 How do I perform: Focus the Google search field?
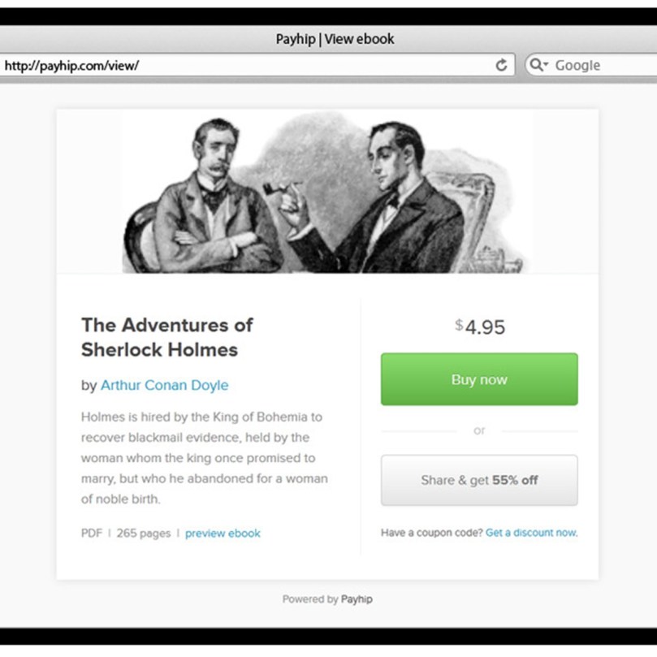point(591,65)
